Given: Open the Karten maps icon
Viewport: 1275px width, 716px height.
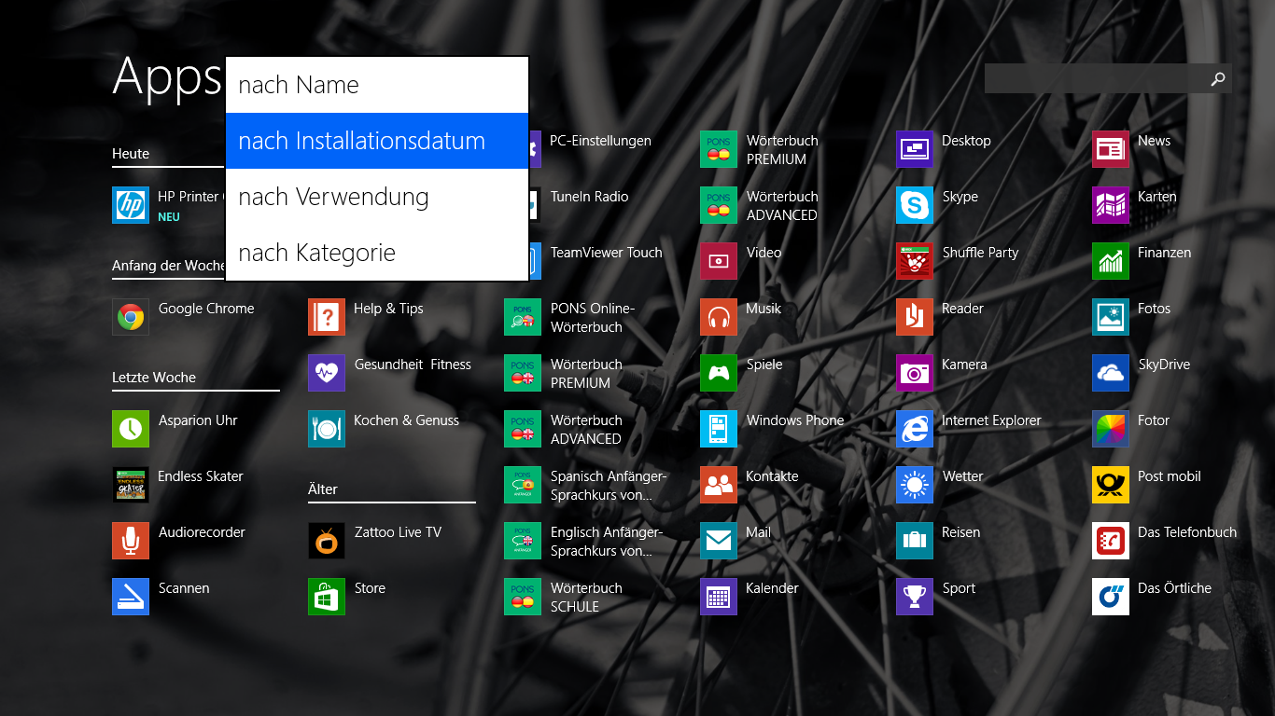Looking at the screenshot, I should pyautogui.click(x=1111, y=205).
